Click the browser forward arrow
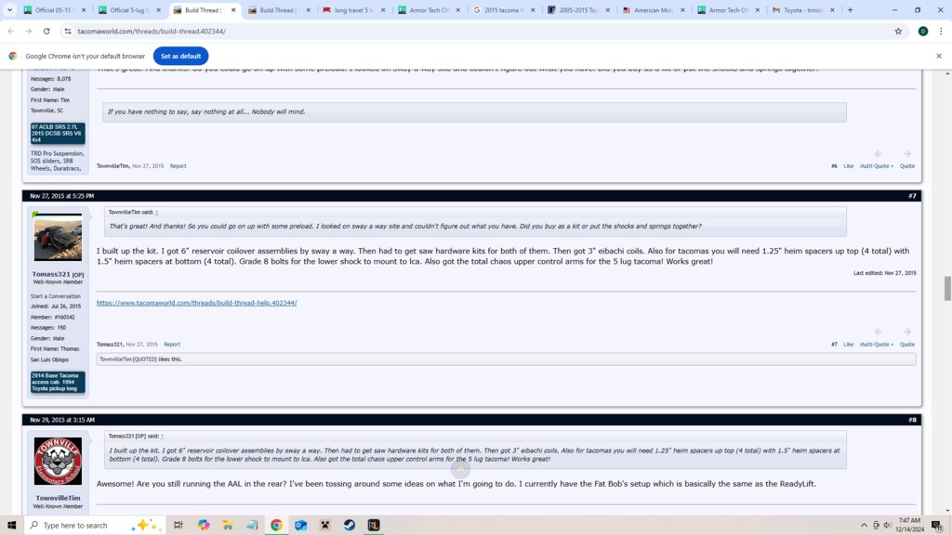The height and width of the screenshot is (535, 952). click(x=29, y=31)
